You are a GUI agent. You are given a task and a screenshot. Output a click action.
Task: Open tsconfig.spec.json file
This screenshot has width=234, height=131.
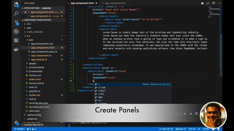(39, 107)
